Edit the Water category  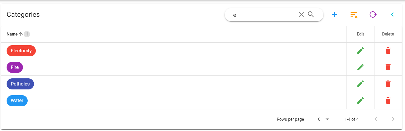361,100
